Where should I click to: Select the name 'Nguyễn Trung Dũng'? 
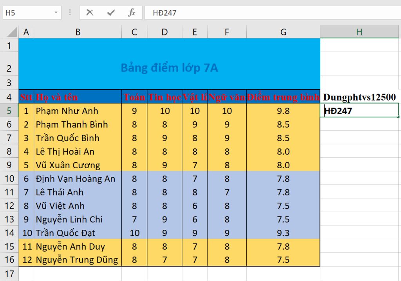[x=78, y=259]
